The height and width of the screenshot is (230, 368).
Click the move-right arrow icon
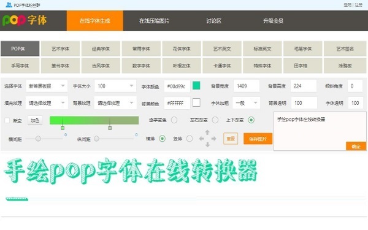[213, 139]
